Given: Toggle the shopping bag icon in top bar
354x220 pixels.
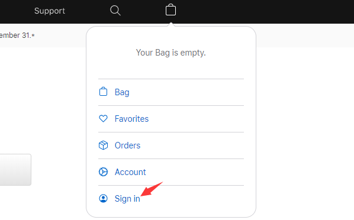Looking at the screenshot, I should [x=170, y=9].
